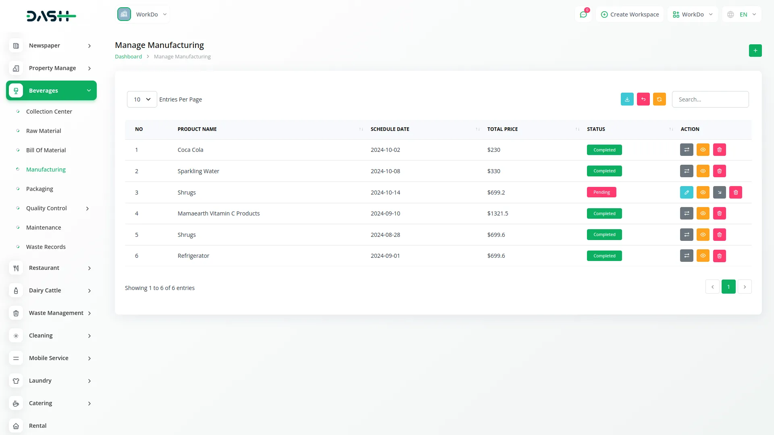Viewport: 774px width, 435px height.
Task: Click the edit pencil icon for Shrugs row 3
Action: click(x=687, y=193)
